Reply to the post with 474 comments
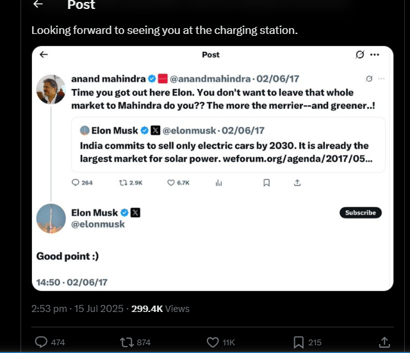410x353 pixels. point(41,342)
